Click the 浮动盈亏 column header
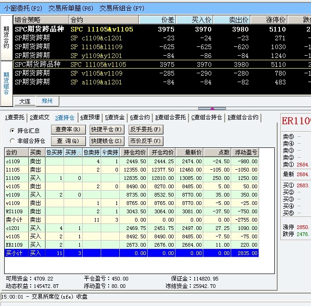The width and height of the screenshot is (311, 306). (245, 153)
